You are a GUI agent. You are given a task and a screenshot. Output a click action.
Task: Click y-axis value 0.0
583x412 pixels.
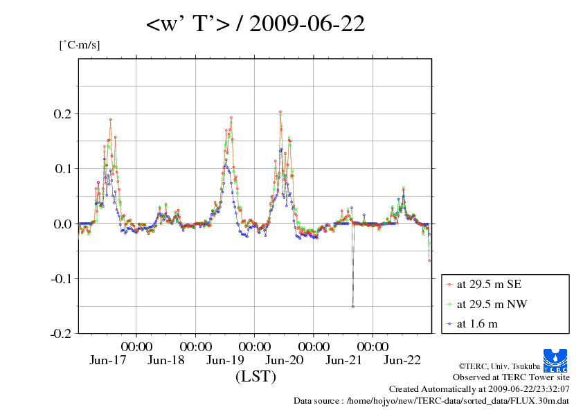62,224
